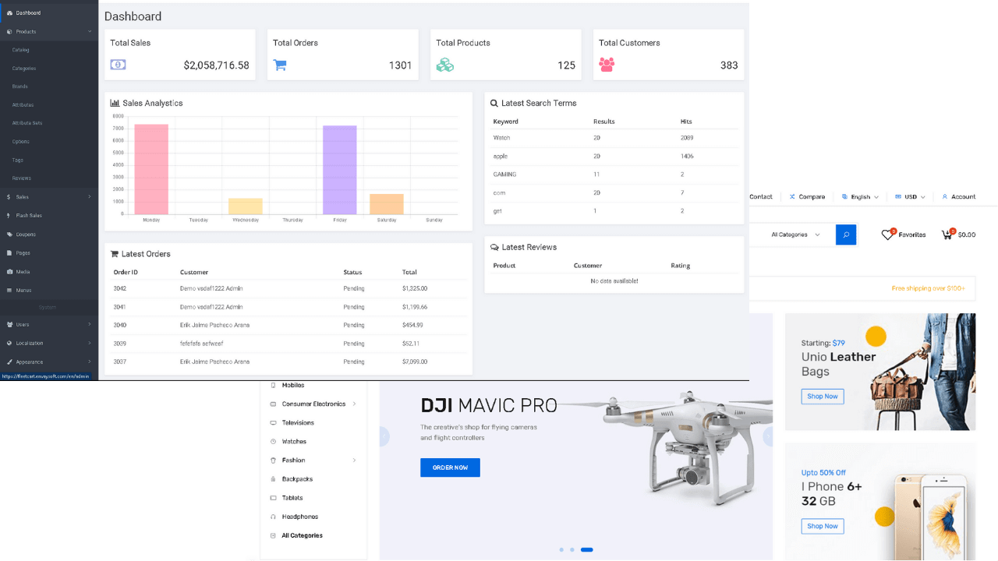Open the Dashboard sidebar item
The width and height of the screenshot is (998, 561).
(49, 12)
